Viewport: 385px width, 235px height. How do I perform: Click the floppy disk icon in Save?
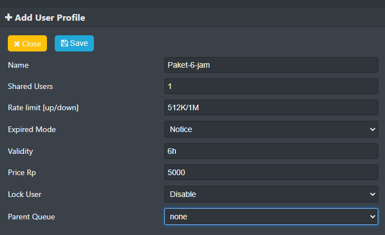[64, 43]
